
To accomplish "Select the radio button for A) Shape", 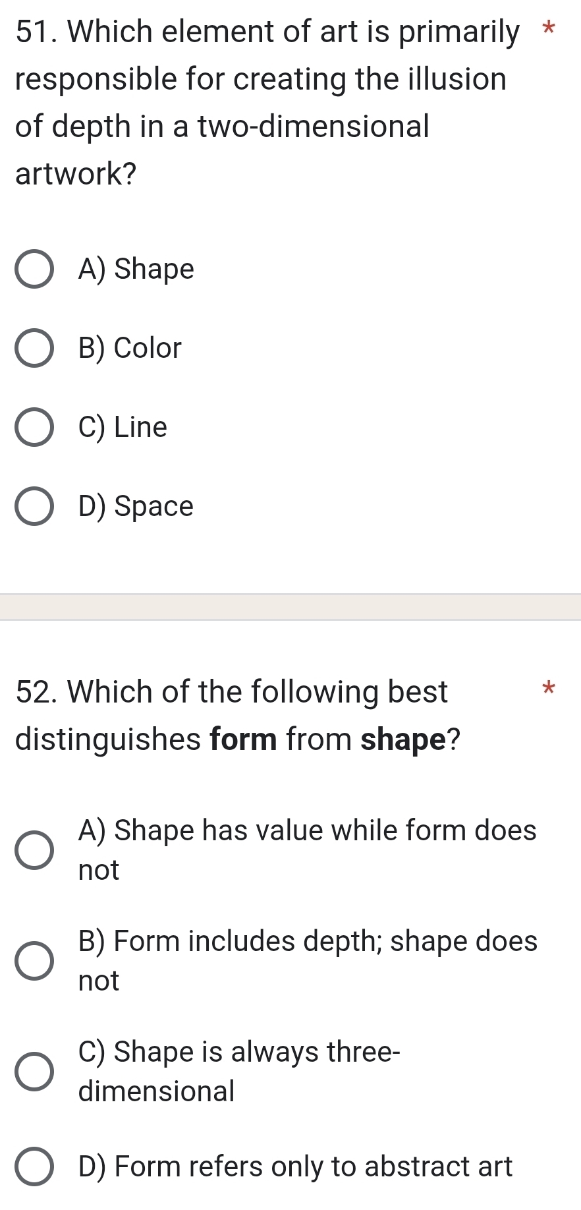I will pos(34,269).
